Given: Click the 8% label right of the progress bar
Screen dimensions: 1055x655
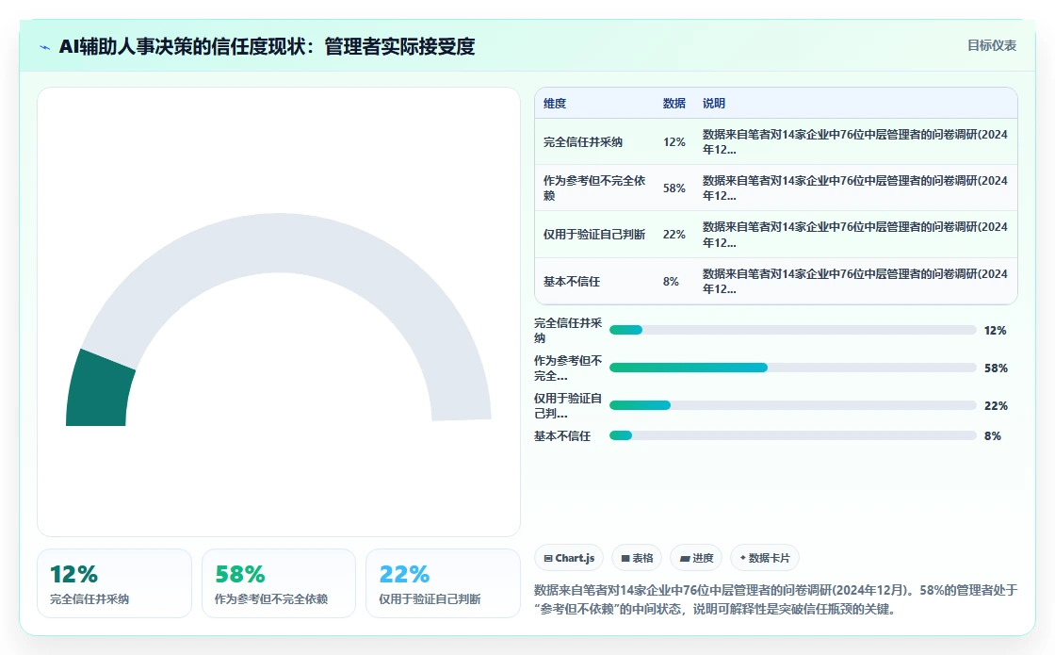Looking at the screenshot, I should click(x=993, y=436).
